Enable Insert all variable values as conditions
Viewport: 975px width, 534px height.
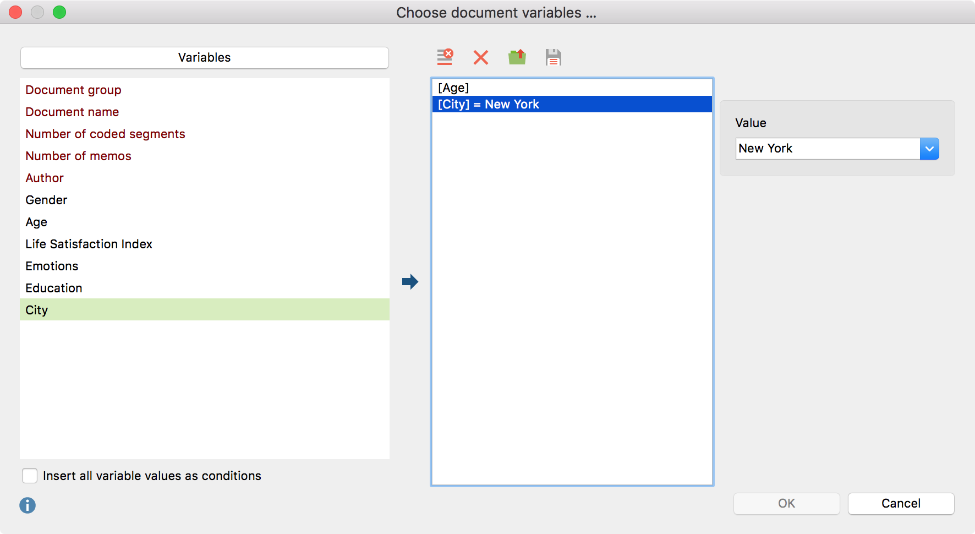(30, 476)
